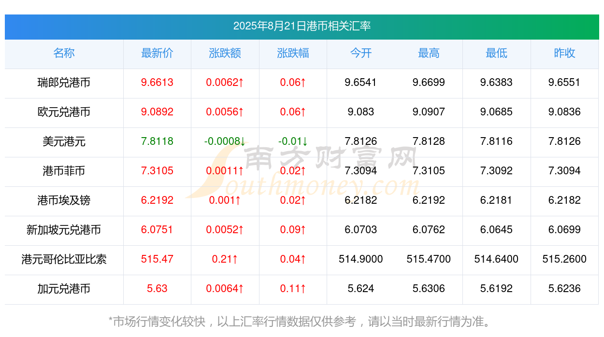Click change amount 0.0052↑
Image resolution: width=604 pixels, height=337 pixels.
pyautogui.click(x=225, y=230)
